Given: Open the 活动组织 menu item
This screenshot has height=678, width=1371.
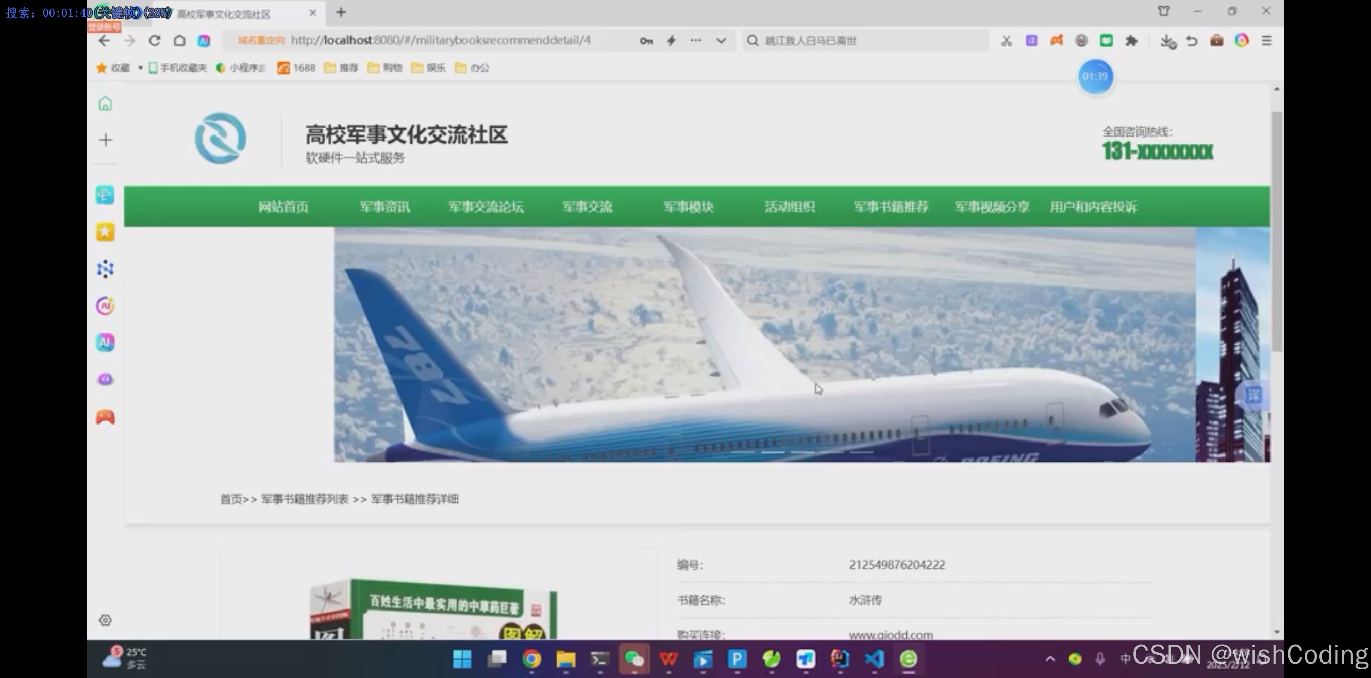Looking at the screenshot, I should pos(790,207).
